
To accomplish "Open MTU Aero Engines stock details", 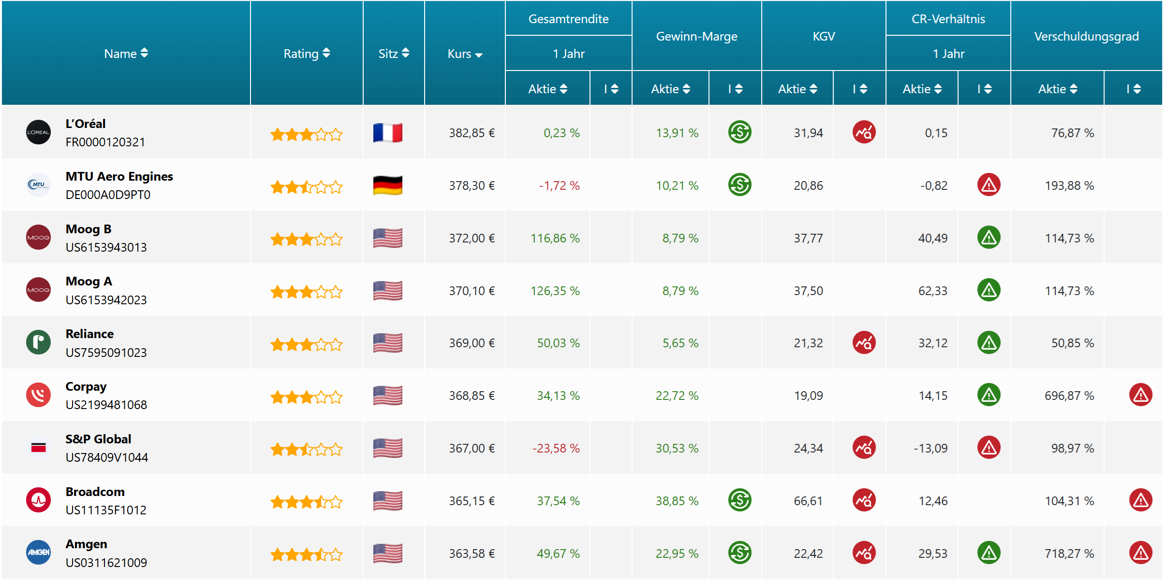I will click(119, 176).
